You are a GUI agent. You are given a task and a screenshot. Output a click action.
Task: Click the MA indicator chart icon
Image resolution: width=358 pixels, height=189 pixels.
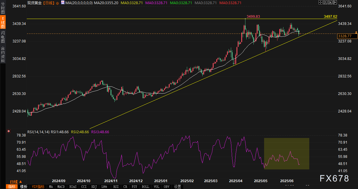pyautogui.click(x=62, y=3)
